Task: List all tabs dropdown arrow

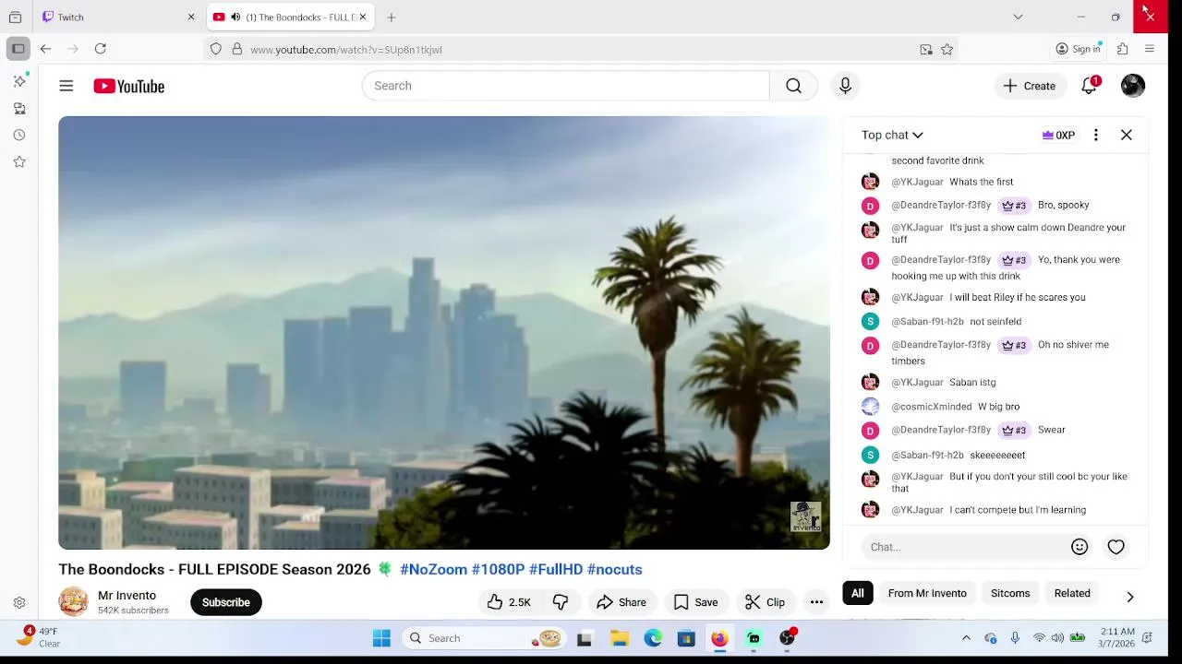Action: 1018,17
